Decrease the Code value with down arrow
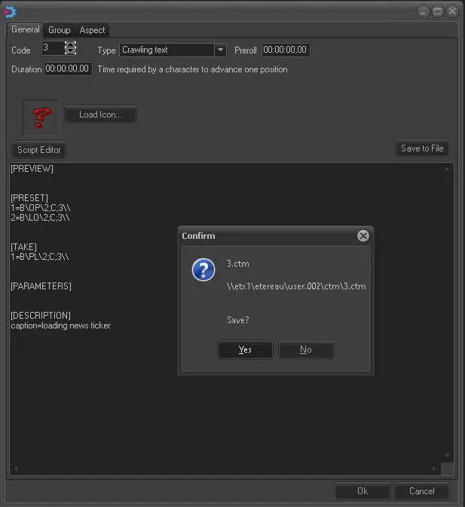This screenshot has height=507, width=465. click(x=71, y=51)
